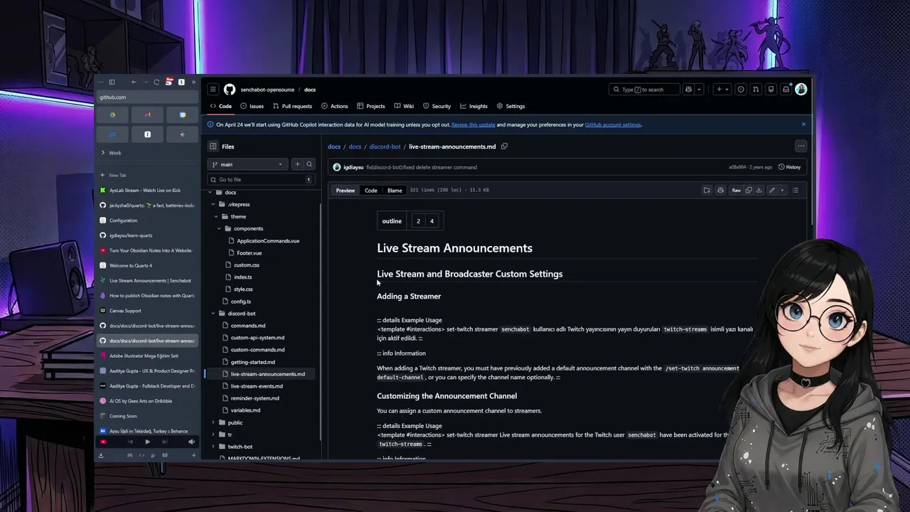The image size is (910, 512).
Task: Open the document outline list icon
Action: [x=796, y=190]
